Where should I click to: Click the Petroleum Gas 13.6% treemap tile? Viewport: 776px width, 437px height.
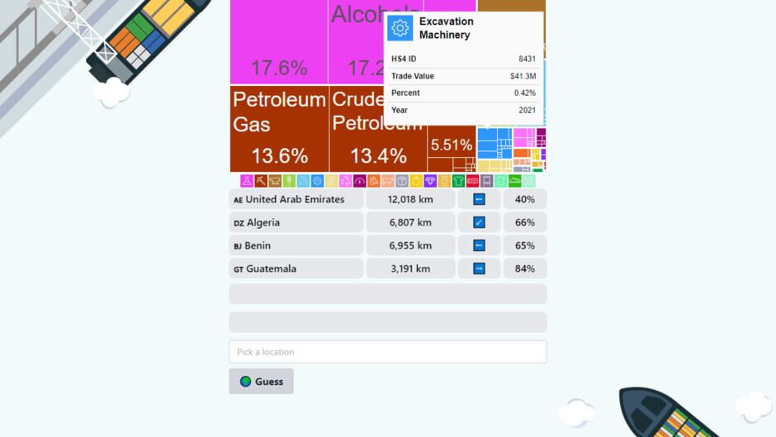coord(279,128)
